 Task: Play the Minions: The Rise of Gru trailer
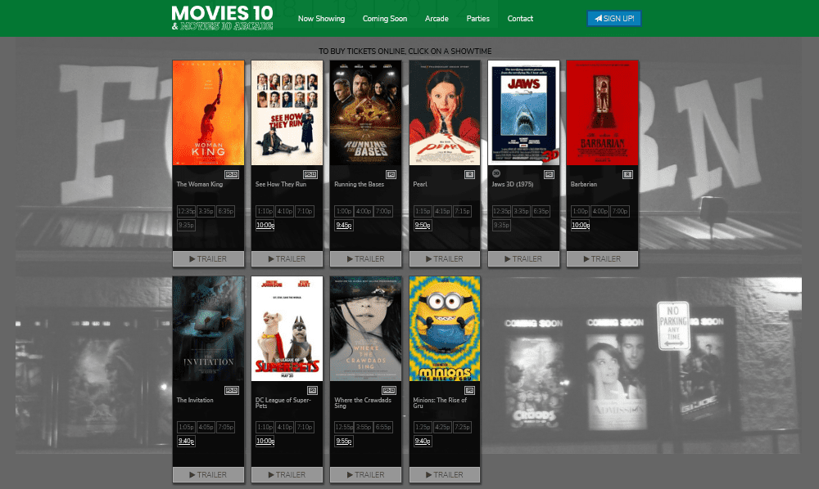(x=445, y=474)
